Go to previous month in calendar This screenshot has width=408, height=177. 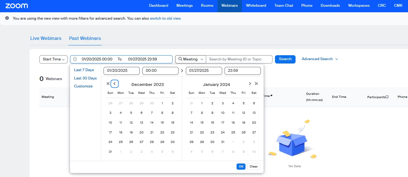coord(115,83)
